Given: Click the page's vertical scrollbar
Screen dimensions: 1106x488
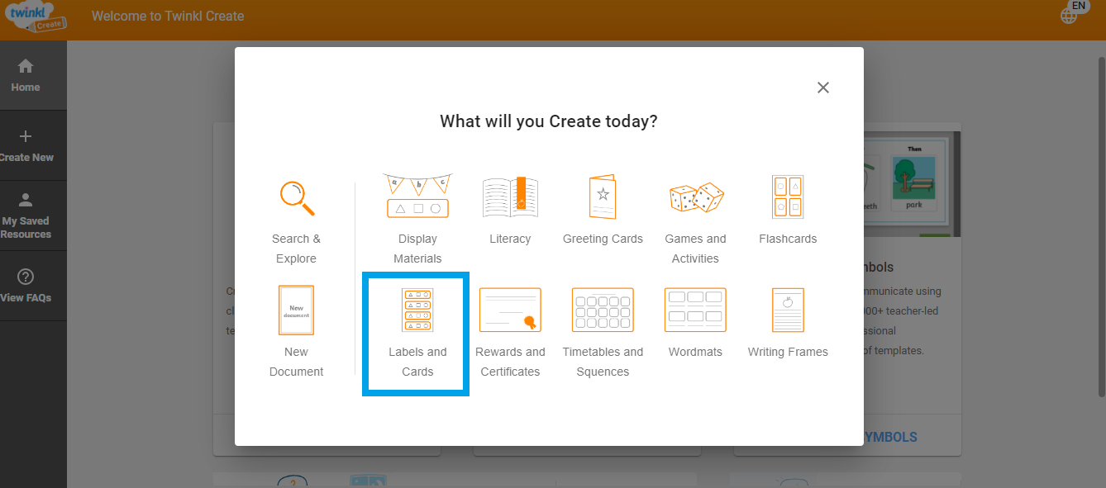Looking at the screenshot, I should [1100, 206].
